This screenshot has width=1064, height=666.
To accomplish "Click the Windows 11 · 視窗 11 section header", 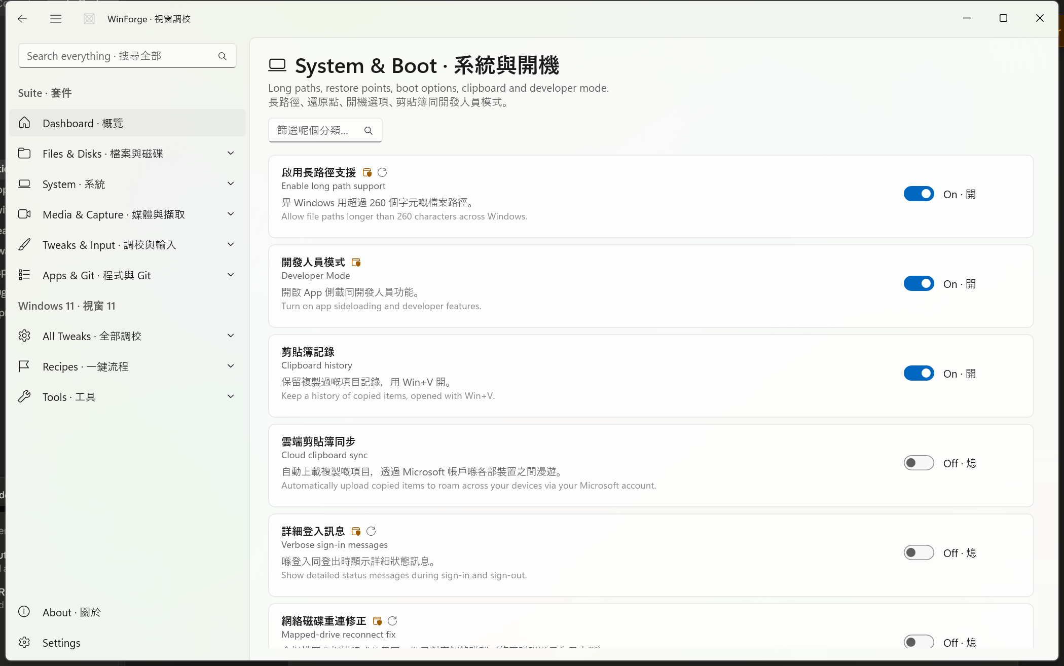I will [x=67, y=306].
